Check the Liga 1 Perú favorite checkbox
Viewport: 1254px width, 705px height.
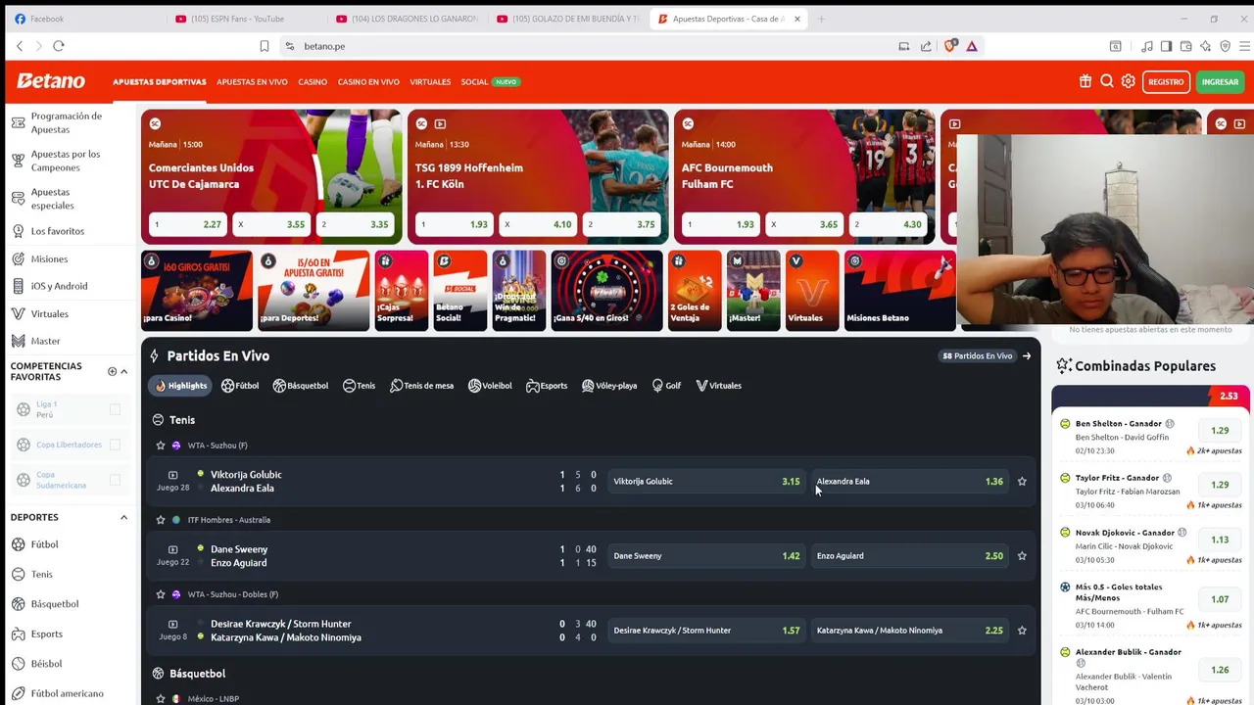pos(115,409)
